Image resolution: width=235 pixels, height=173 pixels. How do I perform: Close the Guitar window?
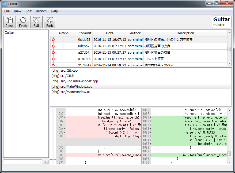coord(227,3)
